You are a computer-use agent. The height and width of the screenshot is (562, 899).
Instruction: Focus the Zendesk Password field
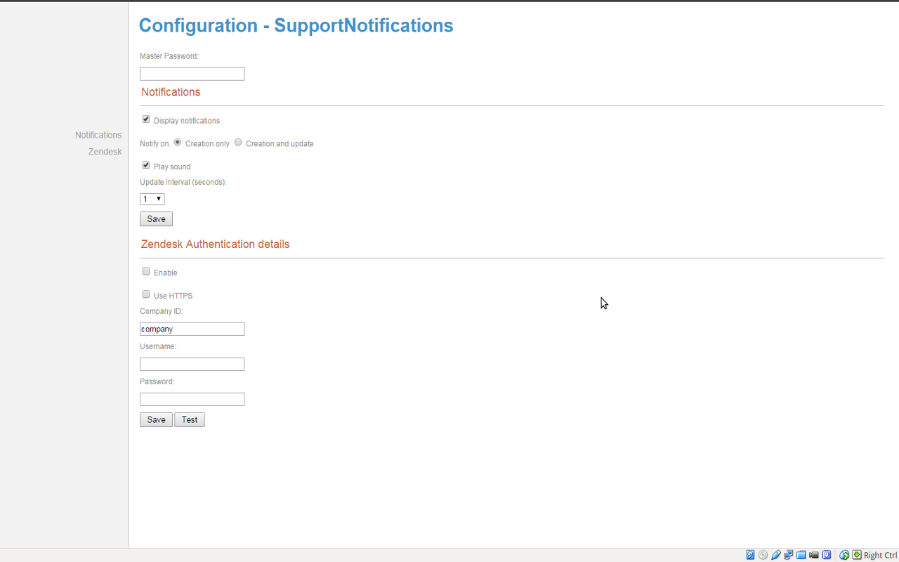coord(192,399)
